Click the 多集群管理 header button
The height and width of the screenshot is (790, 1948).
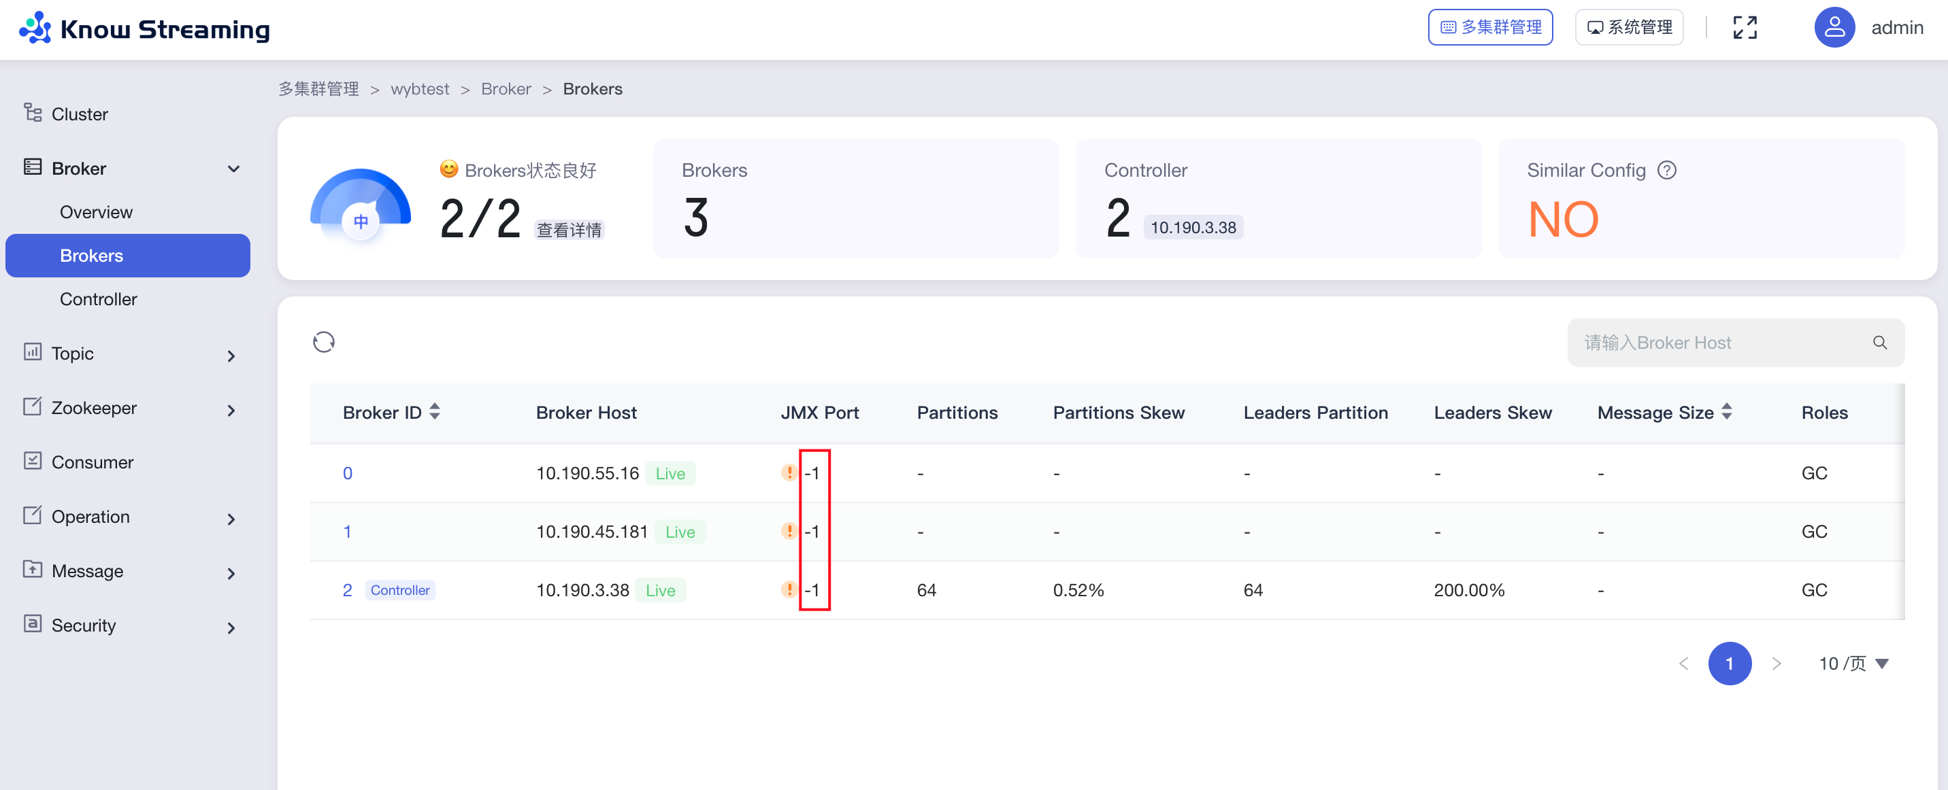click(x=1489, y=28)
